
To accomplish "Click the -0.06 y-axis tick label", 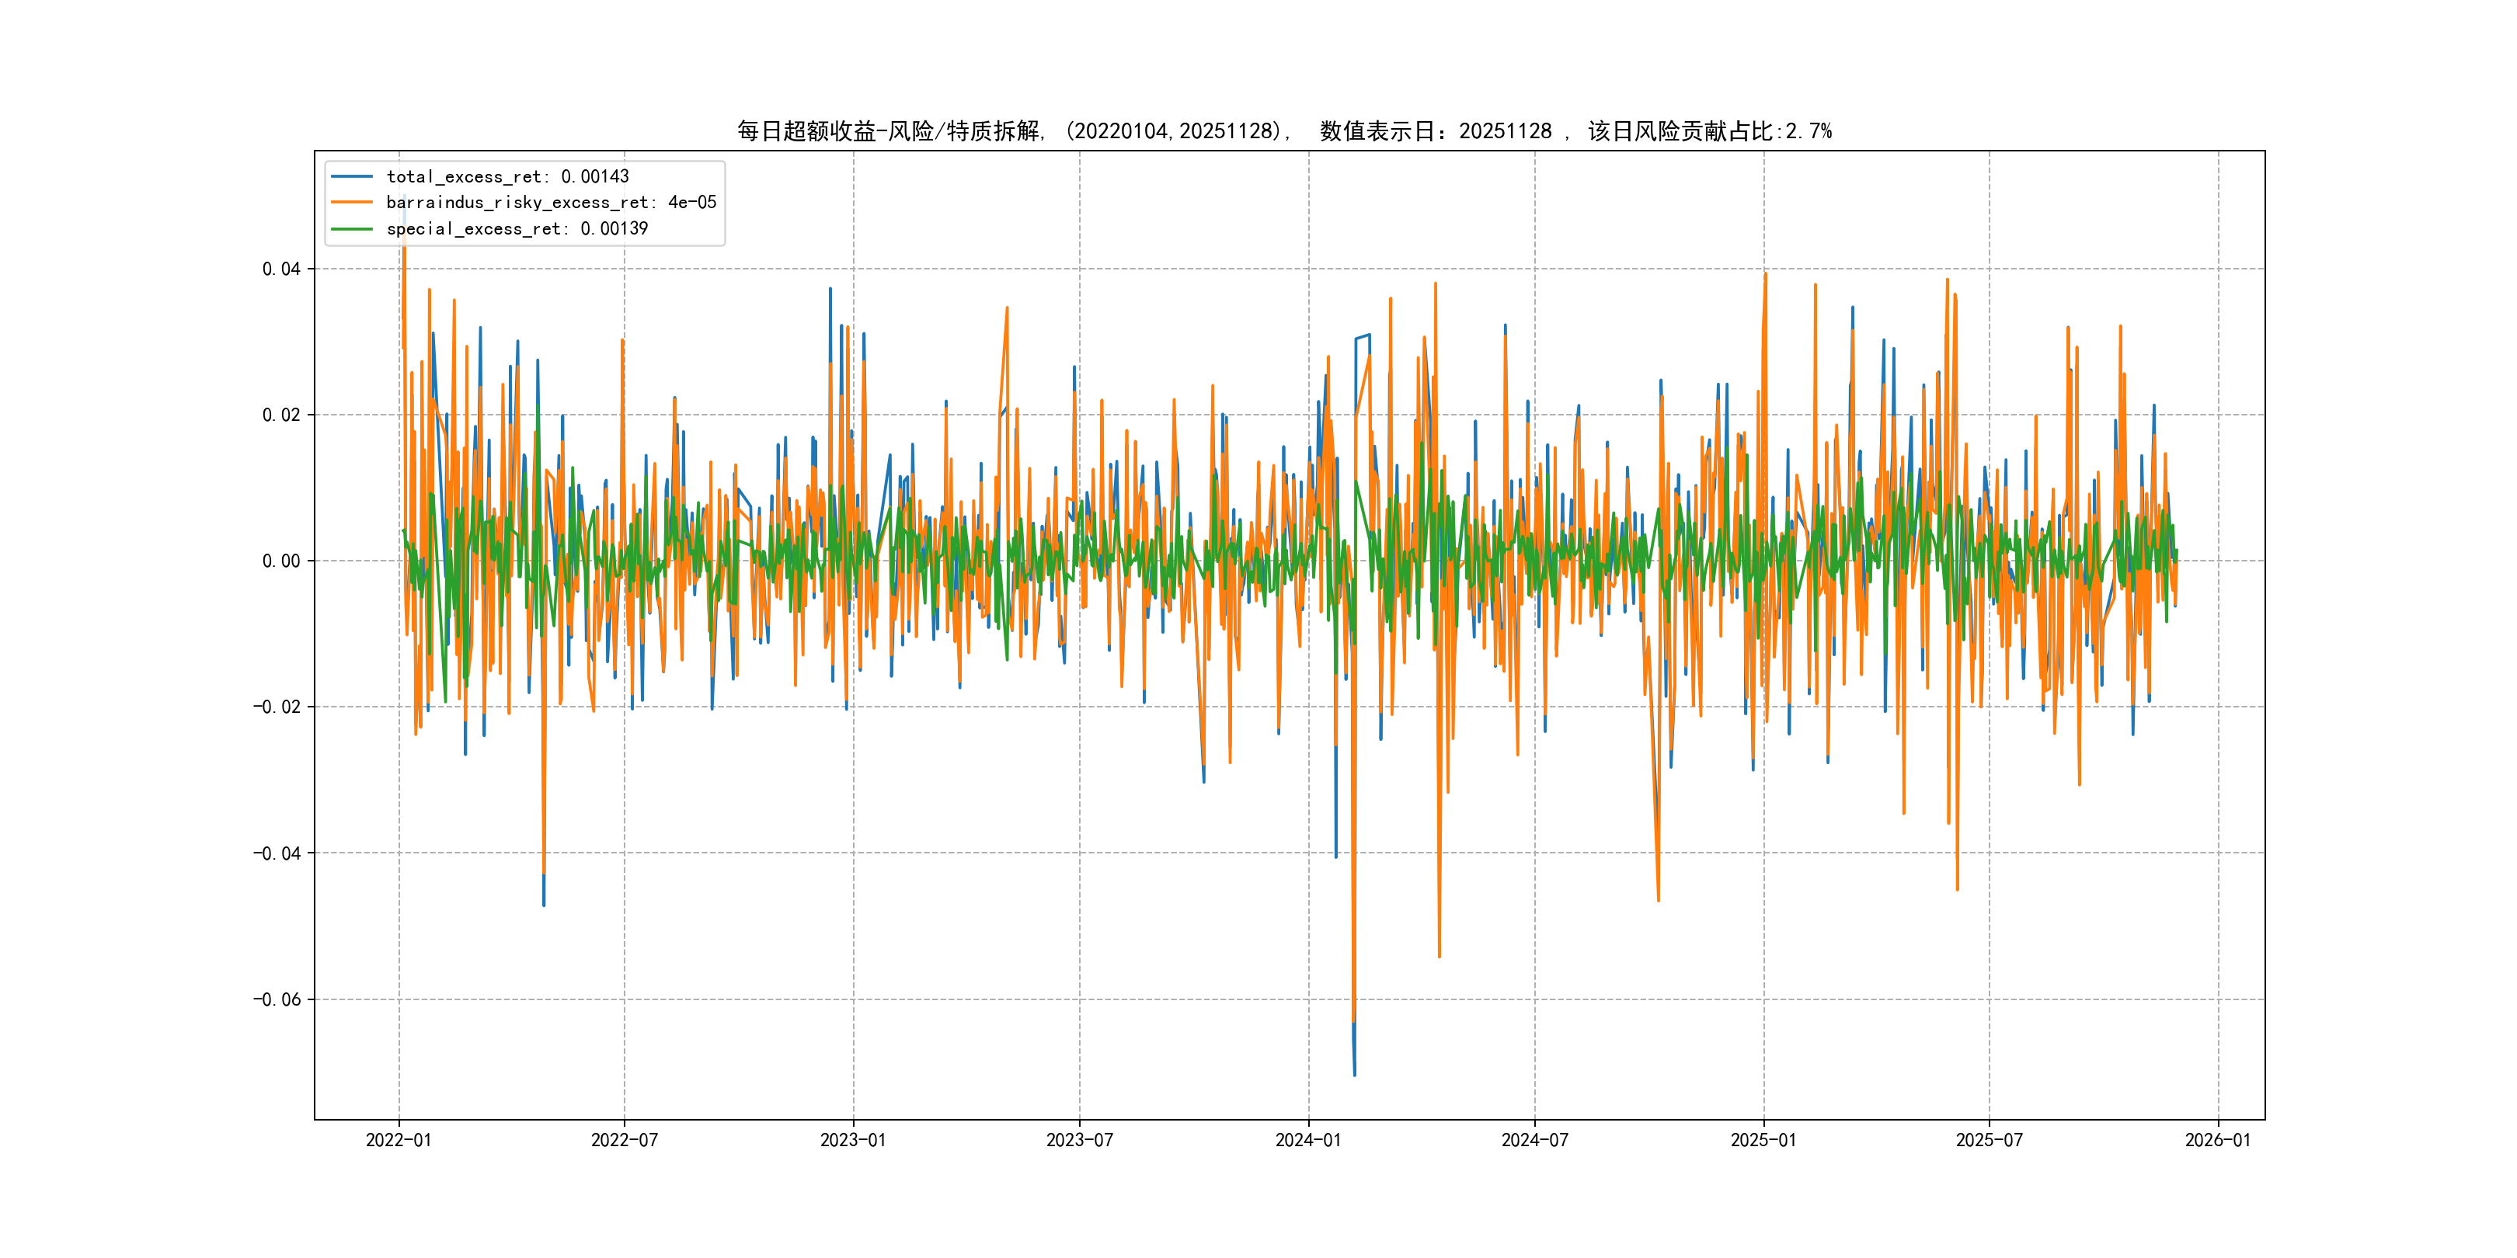I will coord(277,999).
